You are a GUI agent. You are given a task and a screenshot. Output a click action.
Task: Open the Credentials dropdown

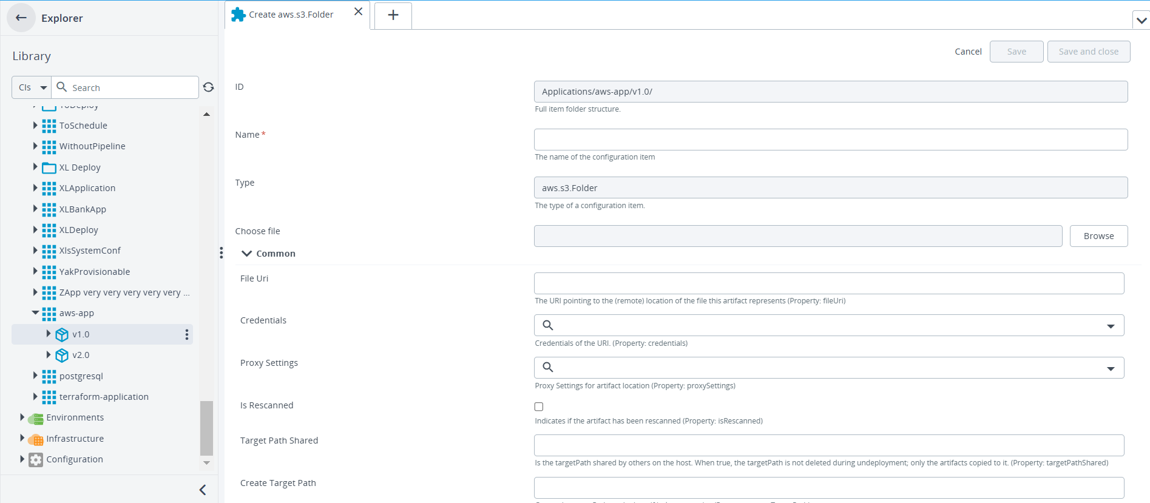click(1111, 326)
